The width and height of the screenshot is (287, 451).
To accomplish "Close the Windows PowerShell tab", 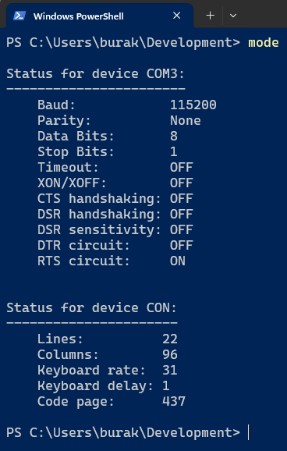I will click(176, 16).
